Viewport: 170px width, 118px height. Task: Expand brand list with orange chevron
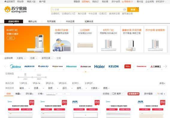[85, 72]
